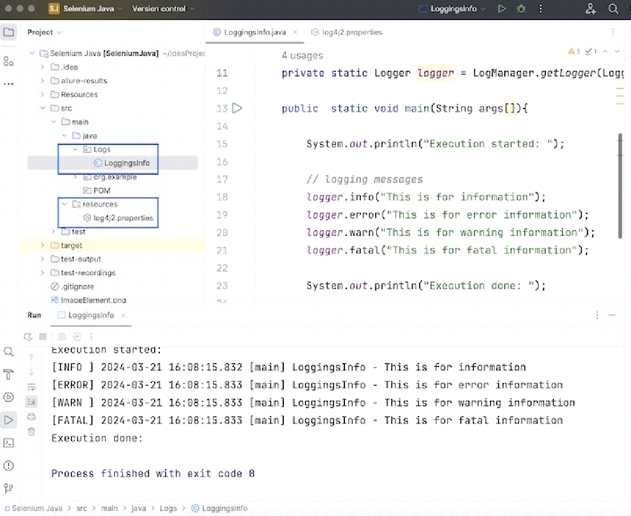The height and width of the screenshot is (516, 631).
Task: Minimize the Run tool window
Action: [612, 315]
